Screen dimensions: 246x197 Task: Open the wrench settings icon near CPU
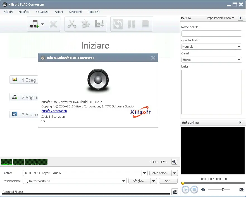coord(174,162)
